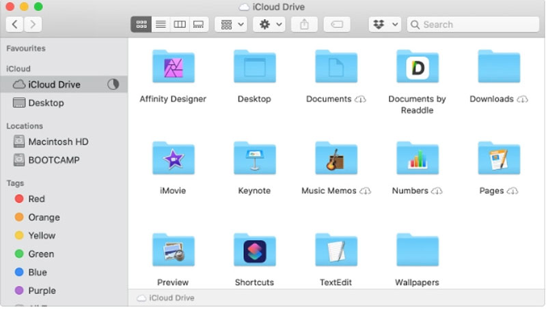Click the iCloud sidebar section heading

tap(18, 69)
